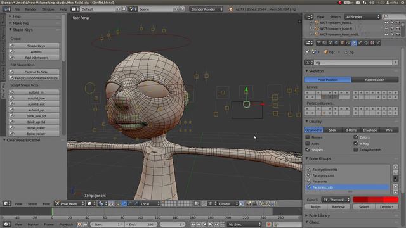Click the Assign bone group button
The width and height of the screenshot is (406, 228).
[316, 207]
